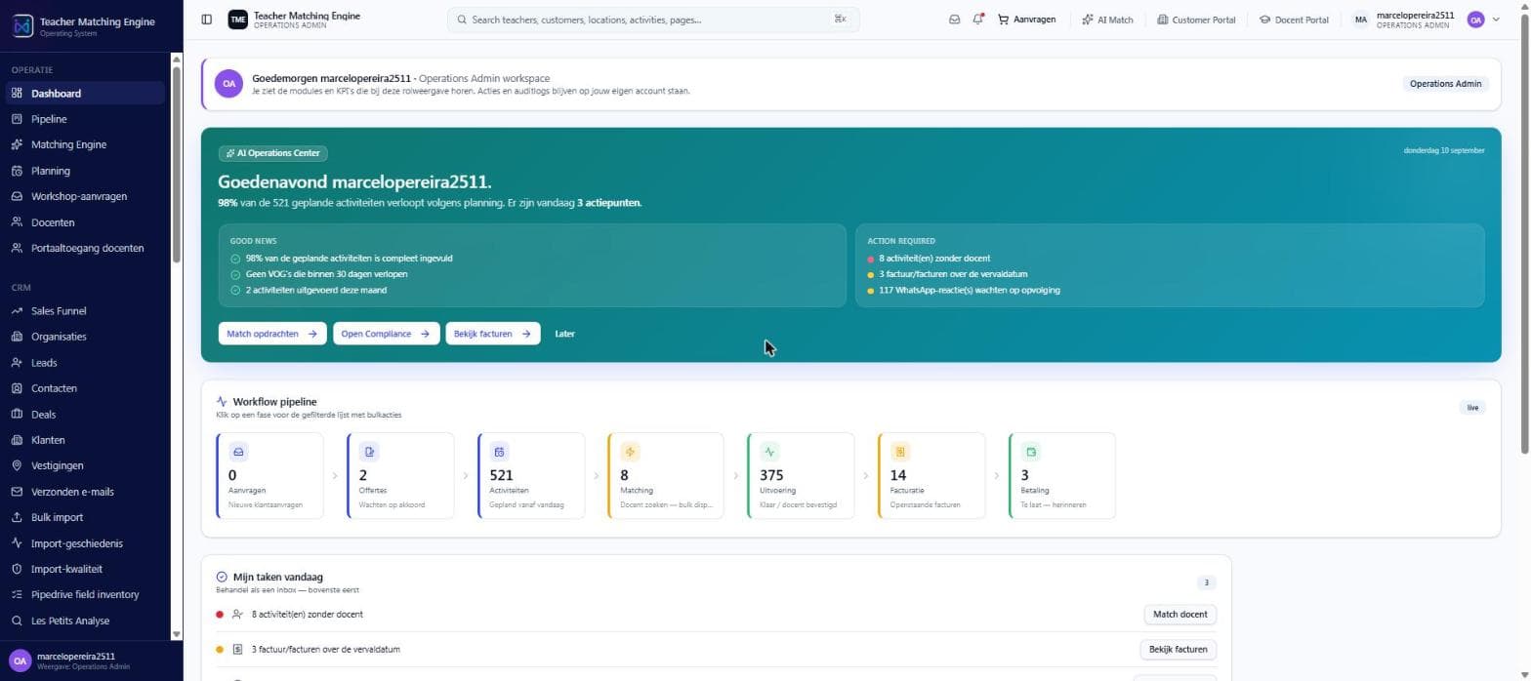Click the Teacher Matching Engine sidebar logo
This screenshot has height=681, width=1531.
coord(22,25)
